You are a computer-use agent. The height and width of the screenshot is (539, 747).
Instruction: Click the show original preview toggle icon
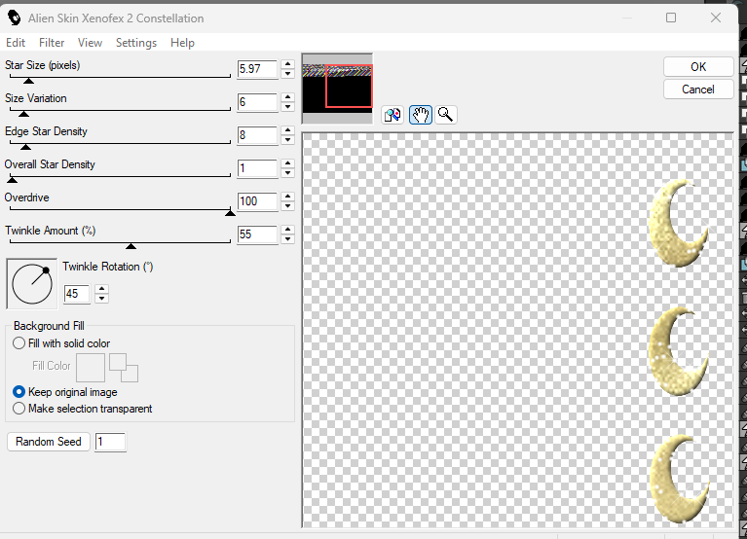(392, 115)
